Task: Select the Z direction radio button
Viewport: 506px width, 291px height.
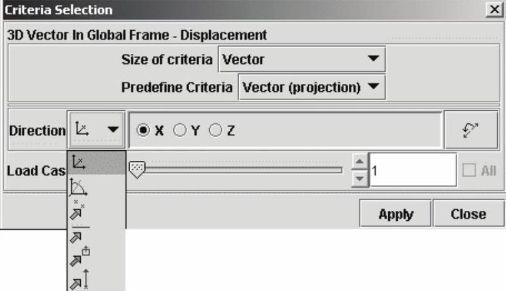Action: pos(216,131)
